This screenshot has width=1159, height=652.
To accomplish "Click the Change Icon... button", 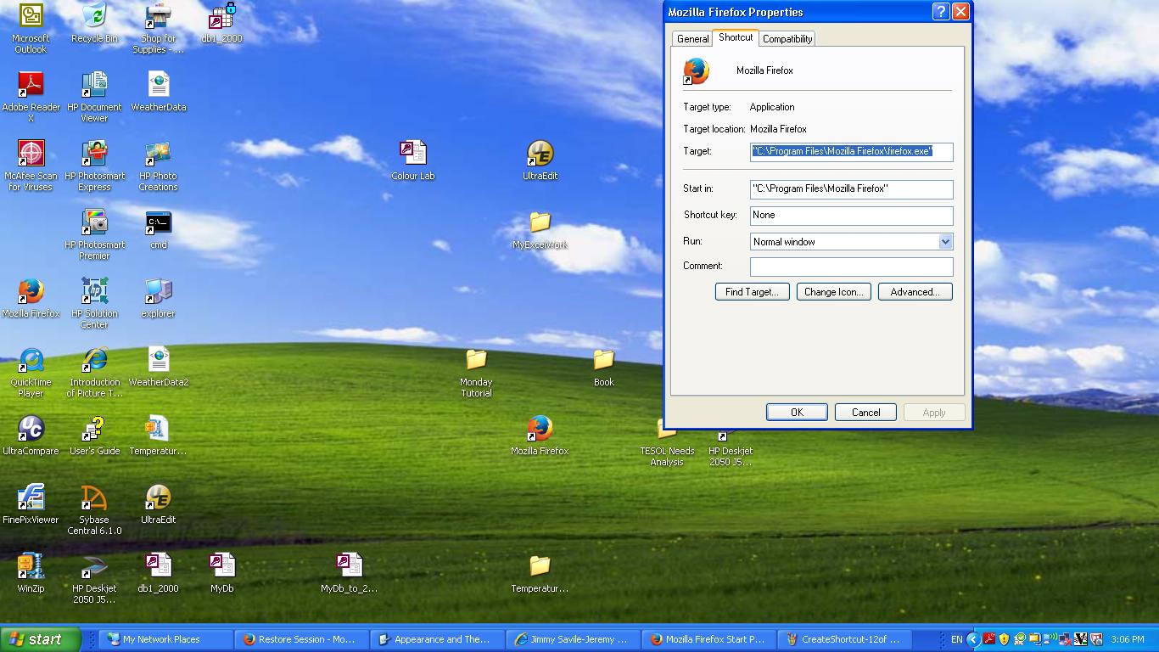I will pos(833,292).
